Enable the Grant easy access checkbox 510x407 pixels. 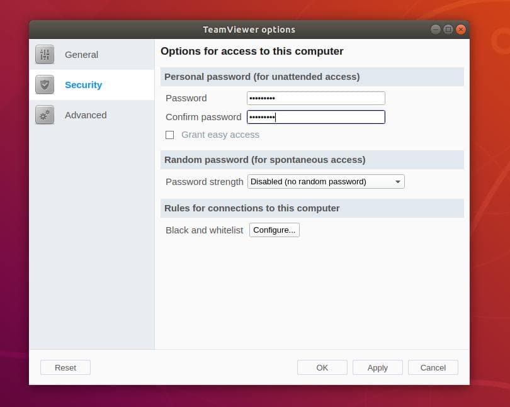(170, 135)
